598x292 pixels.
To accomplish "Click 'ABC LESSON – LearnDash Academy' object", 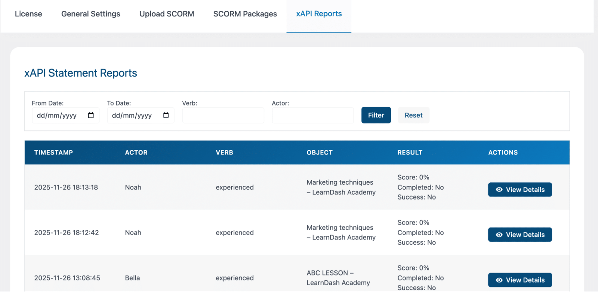I will [x=338, y=278].
